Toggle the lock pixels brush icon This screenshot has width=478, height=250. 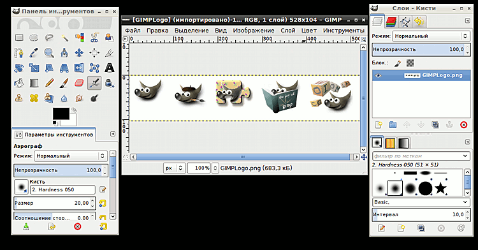tap(398, 63)
